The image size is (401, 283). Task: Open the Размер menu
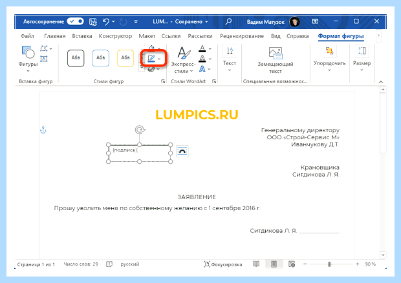tap(362, 59)
